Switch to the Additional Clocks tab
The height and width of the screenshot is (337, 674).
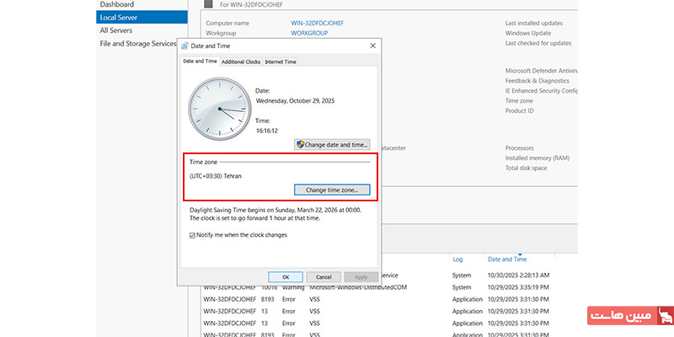coord(240,62)
